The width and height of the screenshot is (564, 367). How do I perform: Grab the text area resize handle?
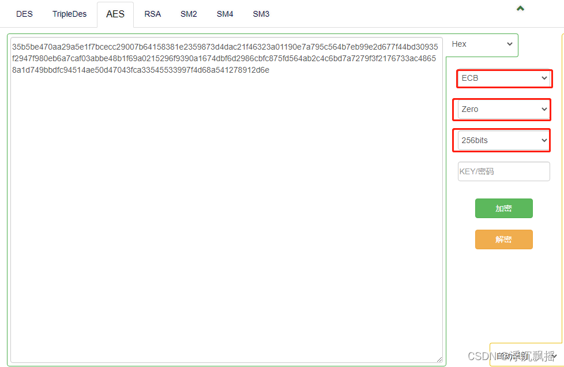click(x=439, y=359)
